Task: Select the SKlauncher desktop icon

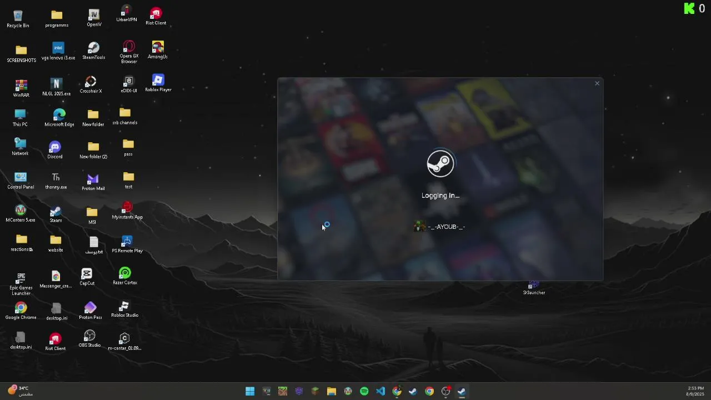Action: point(534,288)
